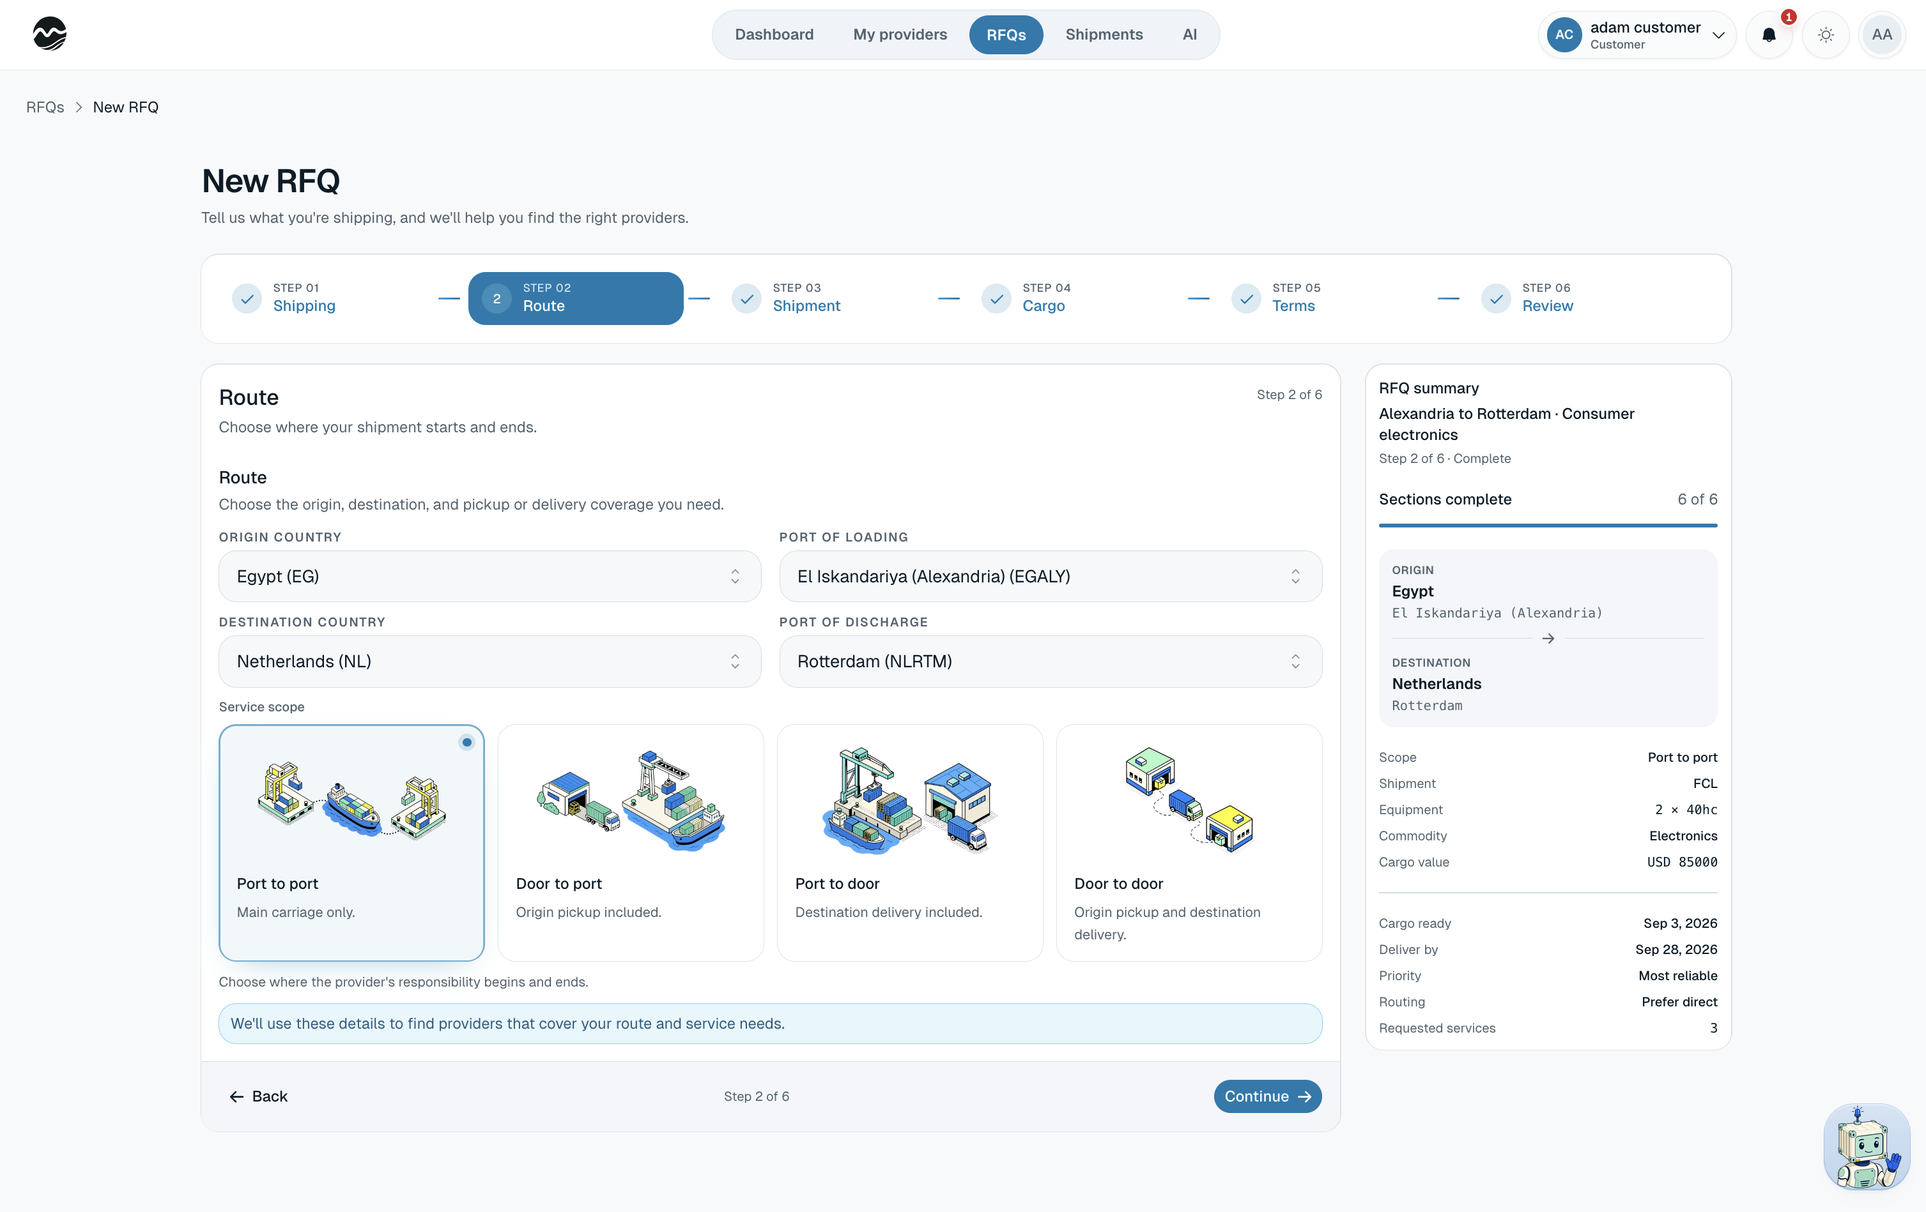Click the Continue button
The width and height of the screenshot is (1926, 1212).
(1267, 1096)
